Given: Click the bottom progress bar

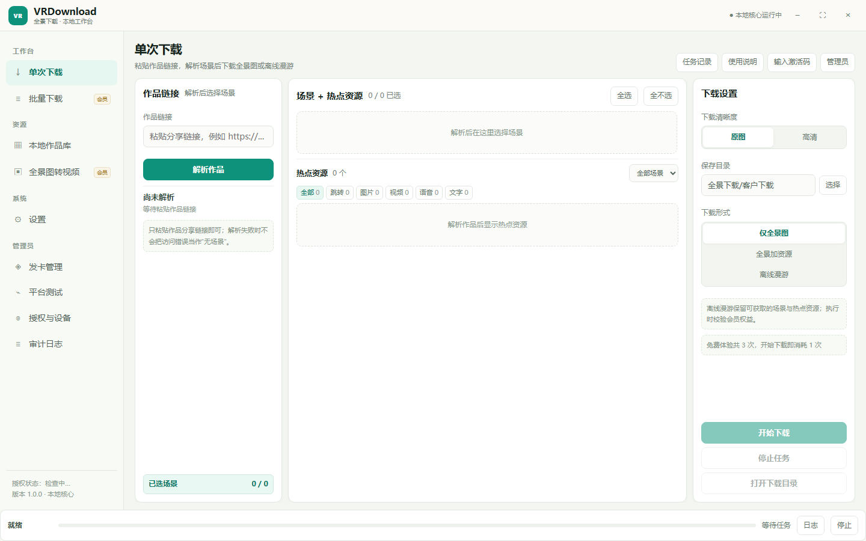Looking at the screenshot, I should (x=407, y=525).
